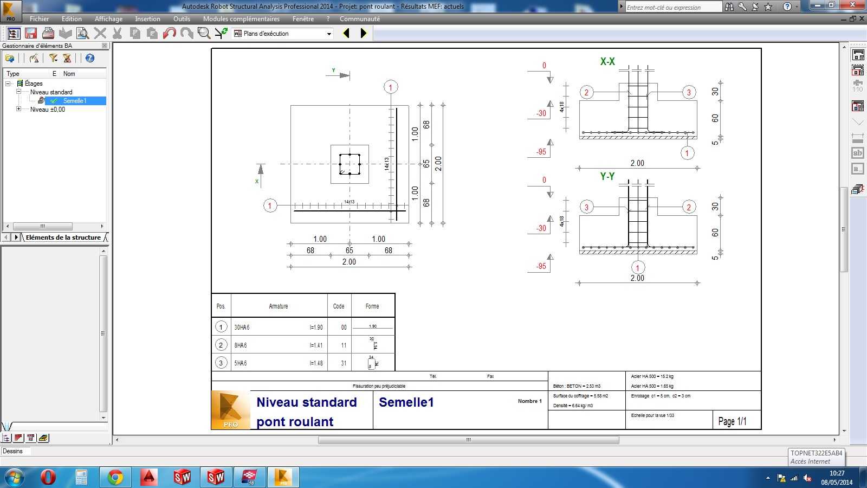This screenshot has height=488, width=867.
Task: Open the Affichage menu
Action: click(x=108, y=19)
